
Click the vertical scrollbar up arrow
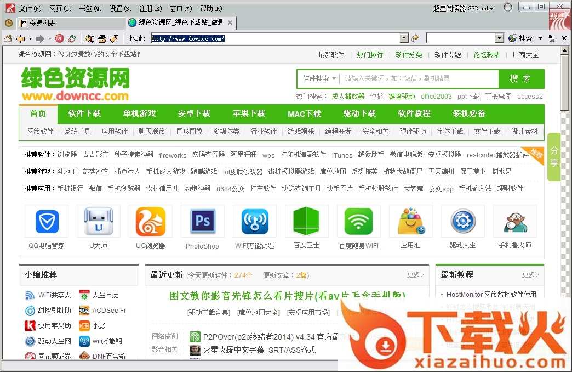point(565,50)
